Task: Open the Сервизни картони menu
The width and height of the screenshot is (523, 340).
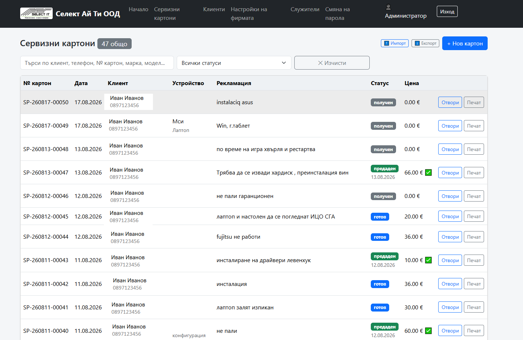Action: [167, 14]
